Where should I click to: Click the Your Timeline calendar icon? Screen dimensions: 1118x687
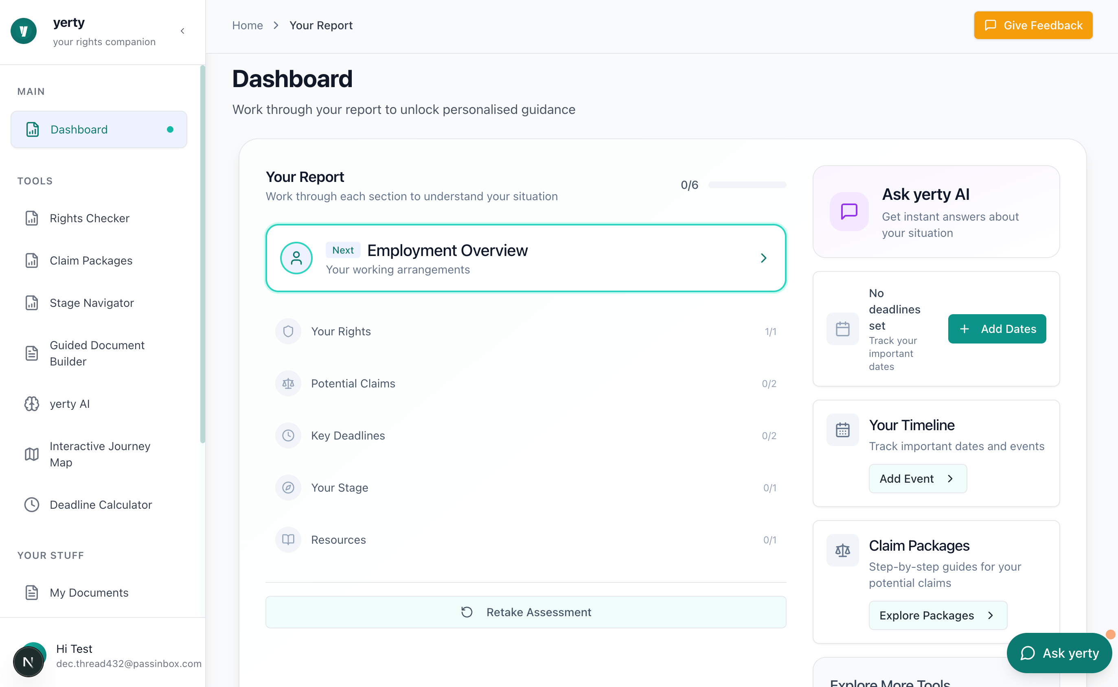tap(843, 430)
